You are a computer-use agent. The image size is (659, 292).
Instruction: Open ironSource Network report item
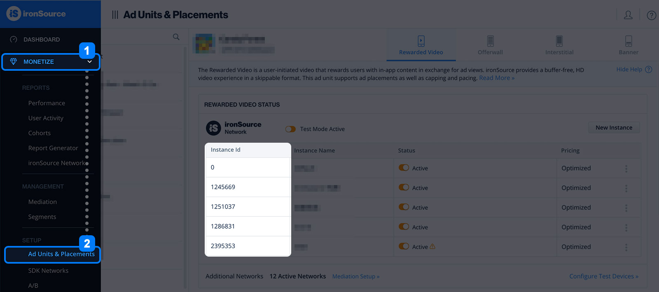(56, 163)
